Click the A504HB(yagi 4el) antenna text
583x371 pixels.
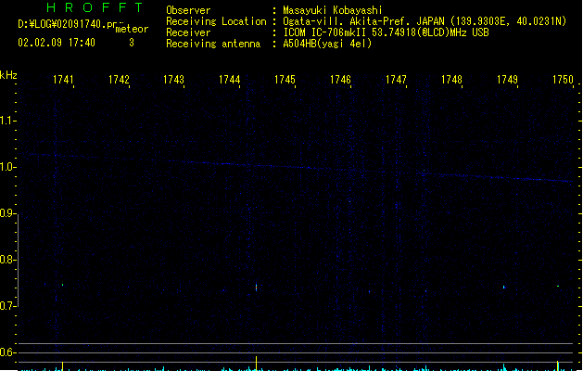click(327, 44)
